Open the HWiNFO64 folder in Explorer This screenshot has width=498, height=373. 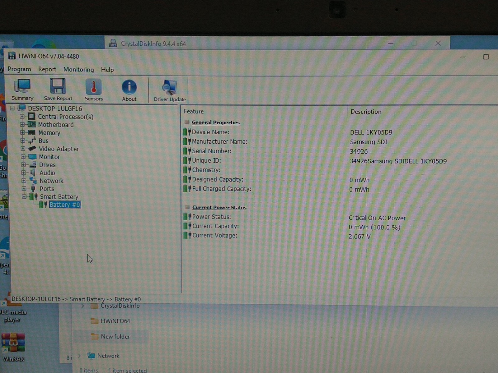pyautogui.click(x=110, y=321)
